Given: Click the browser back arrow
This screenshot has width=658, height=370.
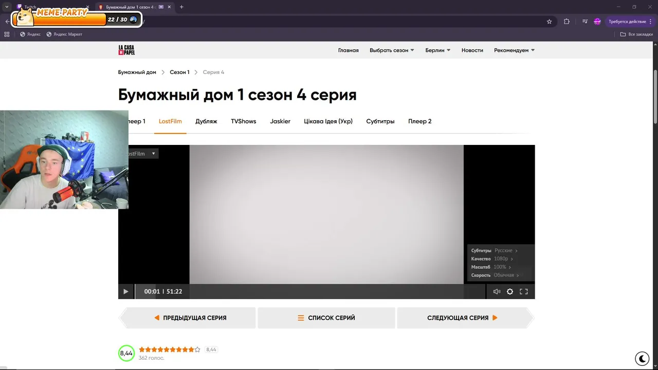Looking at the screenshot, I should click(x=7, y=22).
